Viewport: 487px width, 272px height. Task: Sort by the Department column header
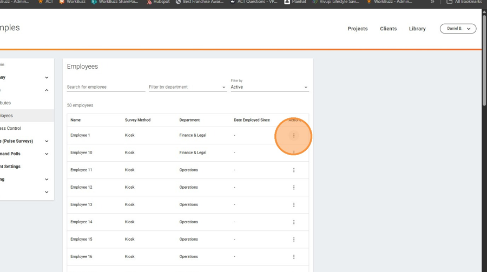click(189, 120)
